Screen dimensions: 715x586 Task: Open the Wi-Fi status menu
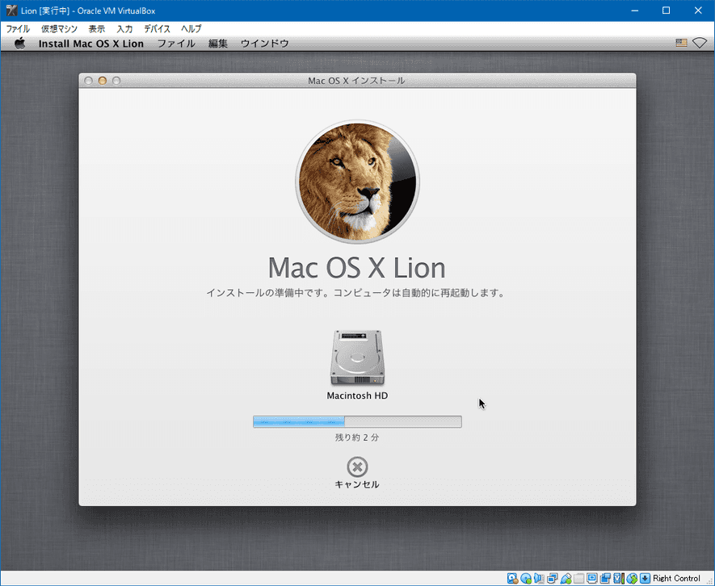(700, 44)
